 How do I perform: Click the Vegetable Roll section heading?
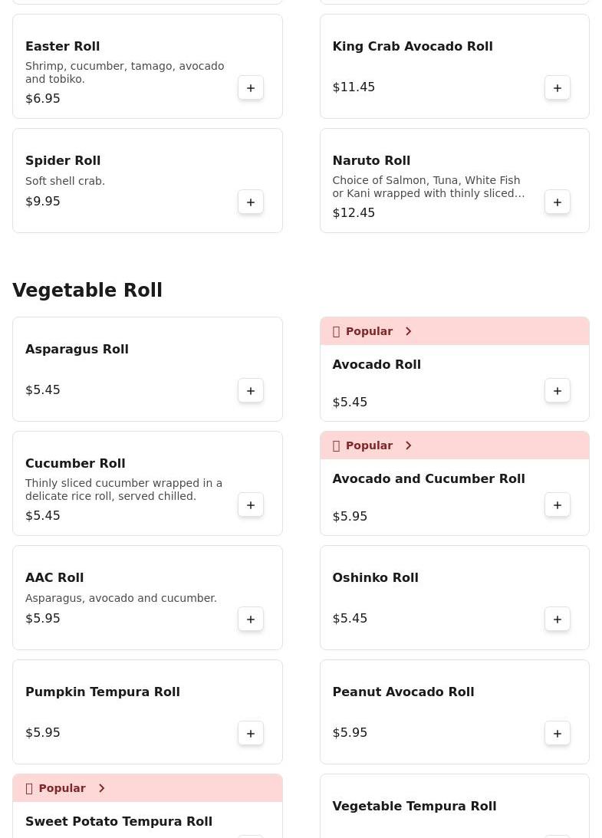[87, 291]
